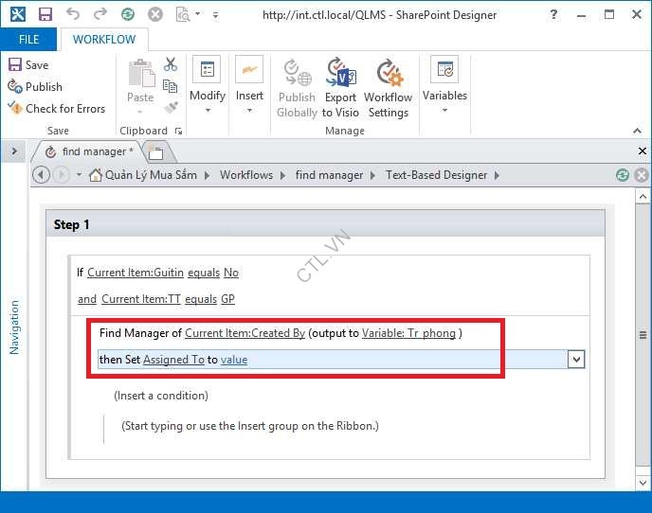652x513 pixels.
Task: Click the back arrow in the breadcrumb bar
Action: [41, 174]
